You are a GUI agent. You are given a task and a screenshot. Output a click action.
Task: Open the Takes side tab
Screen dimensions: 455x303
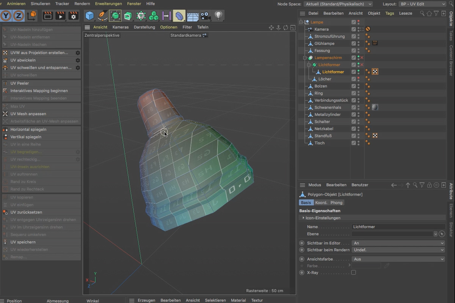tap(451, 36)
